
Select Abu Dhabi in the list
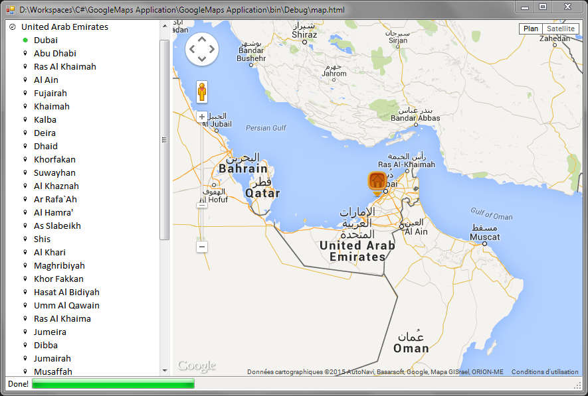(54, 54)
